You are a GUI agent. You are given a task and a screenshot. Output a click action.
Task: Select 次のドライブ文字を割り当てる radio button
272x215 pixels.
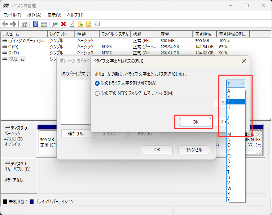tap(97, 84)
